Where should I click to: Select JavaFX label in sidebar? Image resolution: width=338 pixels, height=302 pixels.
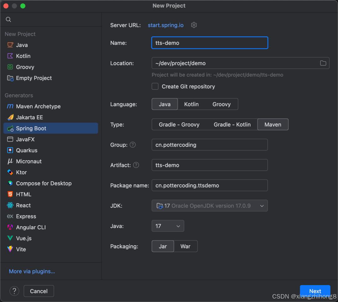point(25,139)
